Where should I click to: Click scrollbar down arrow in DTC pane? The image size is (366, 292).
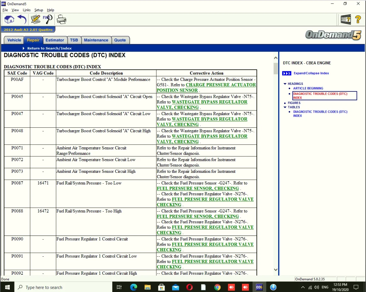276,270
